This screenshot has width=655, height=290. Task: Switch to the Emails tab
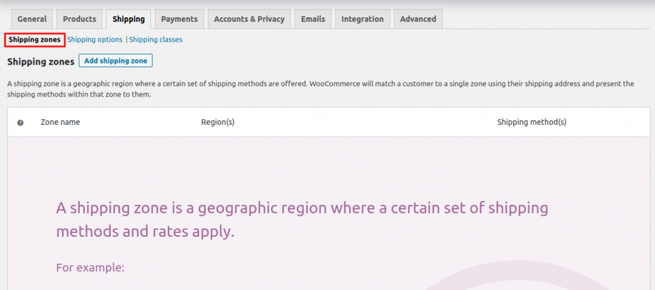pos(313,19)
